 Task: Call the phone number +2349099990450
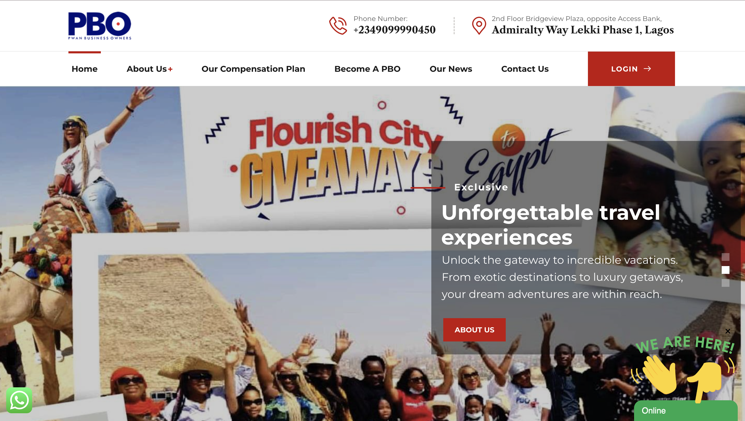(x=394, y=30)
